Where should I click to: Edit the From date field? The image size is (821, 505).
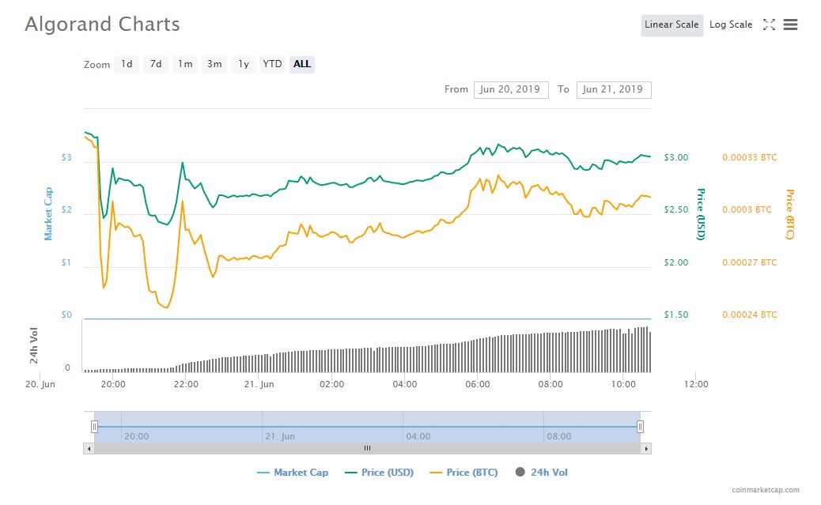pyautogui.click(x=511, y=89)
